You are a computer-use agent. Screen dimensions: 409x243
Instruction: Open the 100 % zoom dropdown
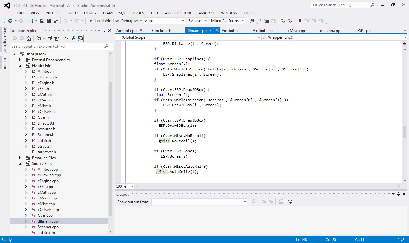tap(125, 186)
